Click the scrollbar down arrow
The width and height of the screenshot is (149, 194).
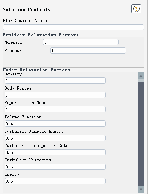pos(141,189)
